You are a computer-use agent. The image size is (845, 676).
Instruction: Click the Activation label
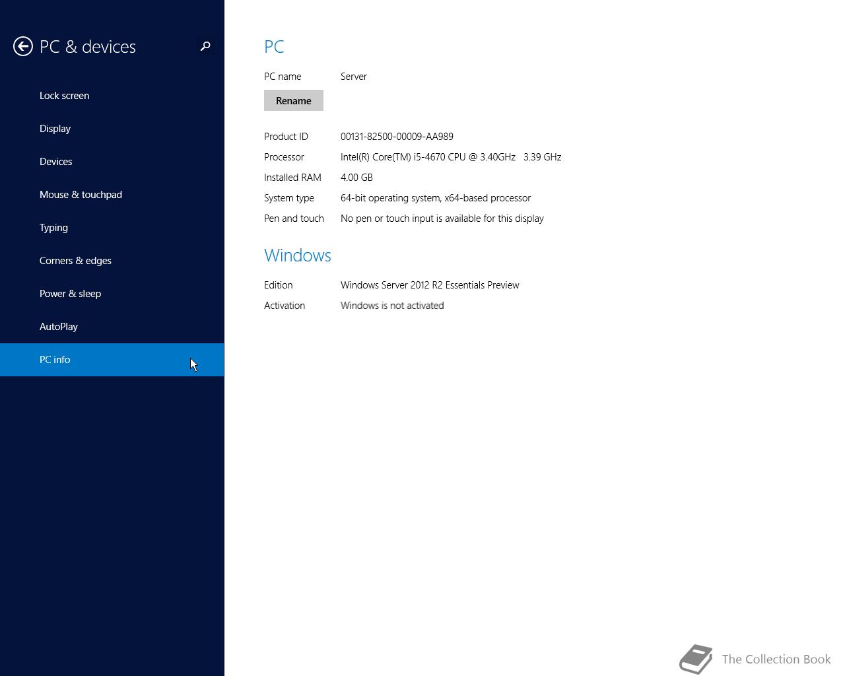pos(285,306)
